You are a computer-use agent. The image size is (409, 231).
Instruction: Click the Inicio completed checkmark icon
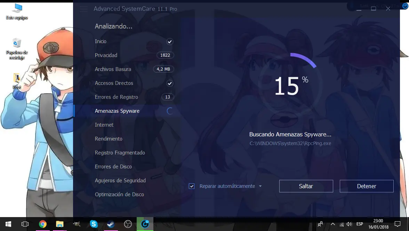coord(170,41)
